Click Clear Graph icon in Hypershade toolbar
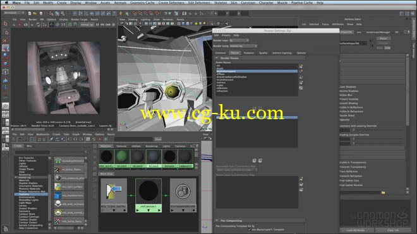417x234 pixels. 51,139
